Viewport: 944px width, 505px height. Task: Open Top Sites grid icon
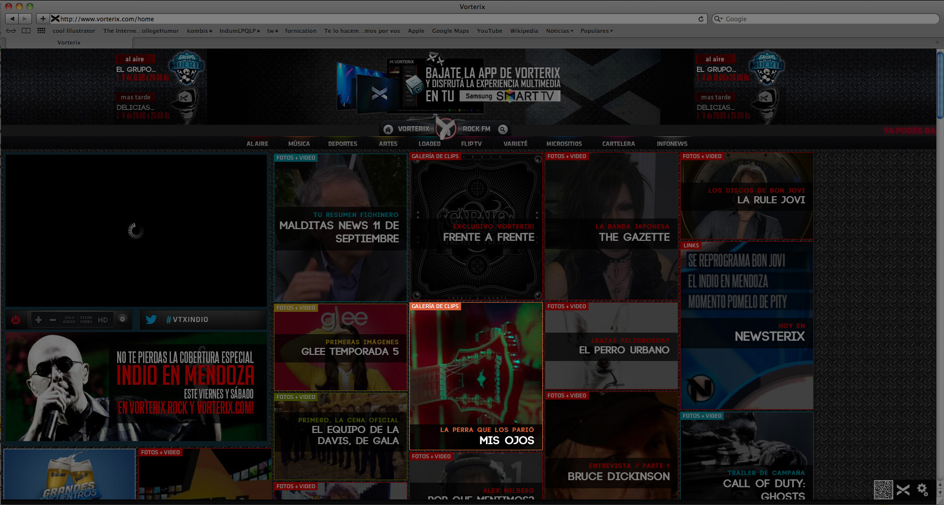click(x=42, y=31)
